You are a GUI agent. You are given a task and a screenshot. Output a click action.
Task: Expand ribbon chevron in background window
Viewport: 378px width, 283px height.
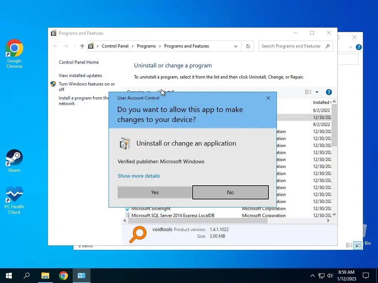(x=351, y=47)
